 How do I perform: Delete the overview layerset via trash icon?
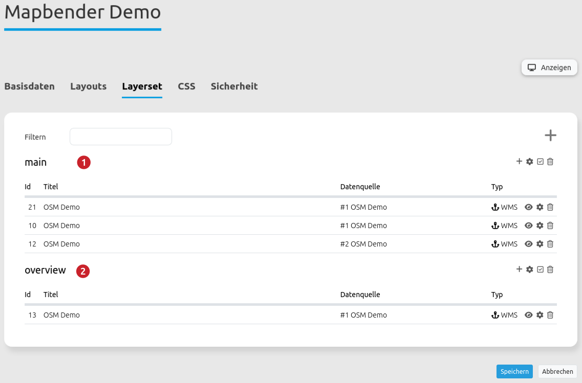550,269
